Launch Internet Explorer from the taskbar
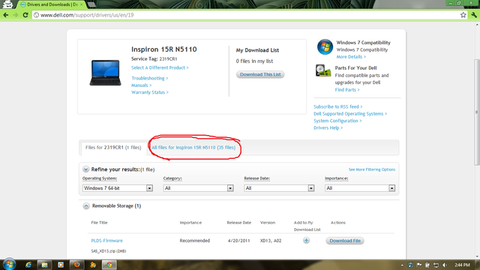 click(x=28, y=265)
